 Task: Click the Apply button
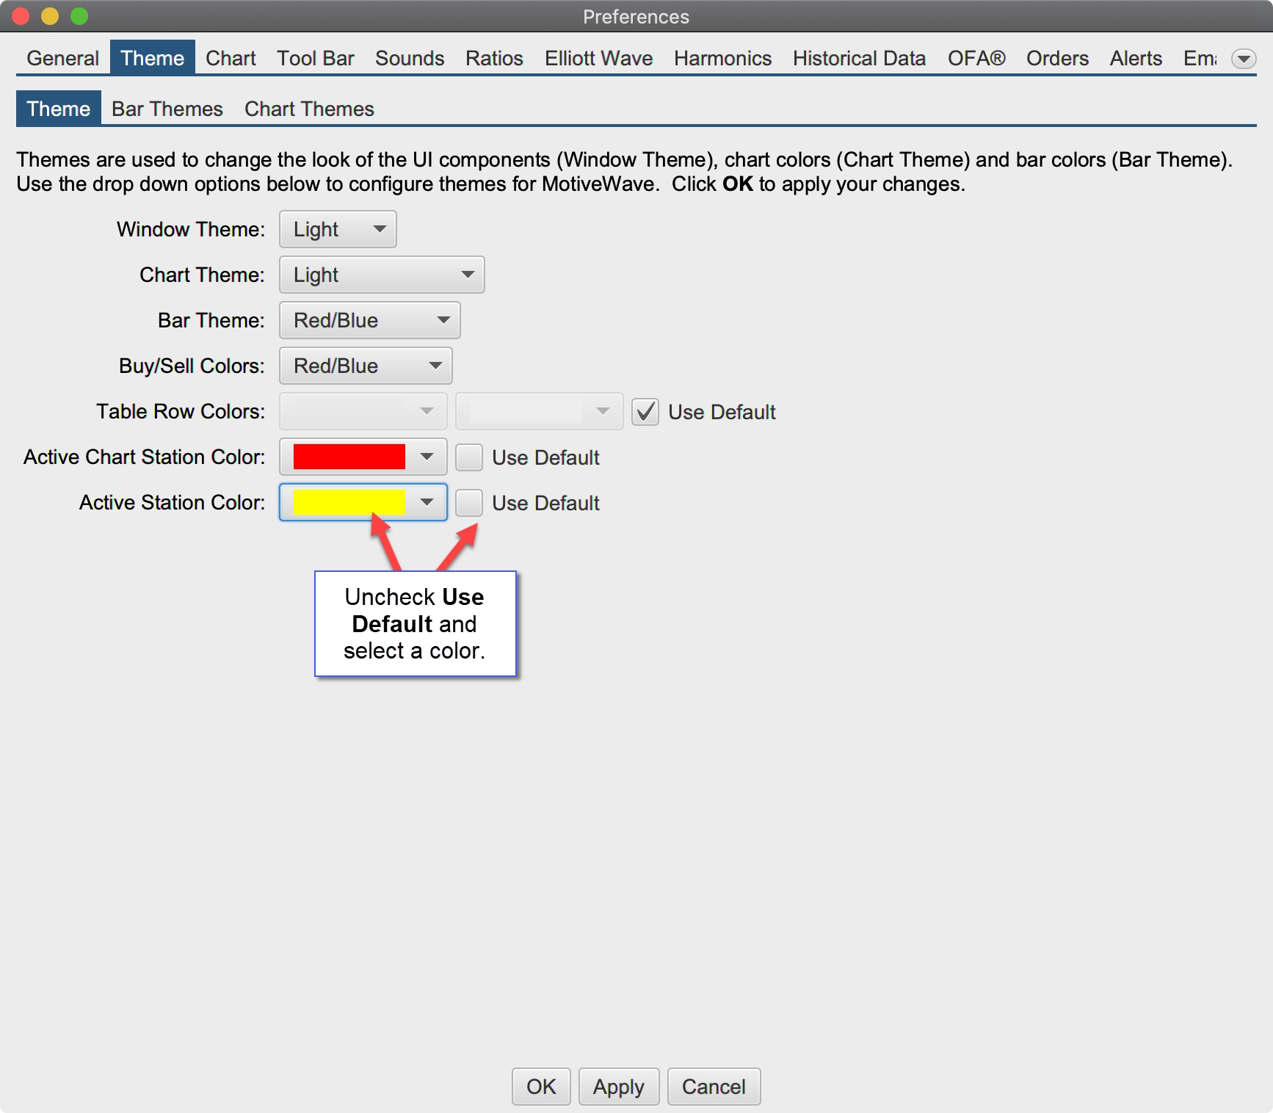[x=618, y=1087]
